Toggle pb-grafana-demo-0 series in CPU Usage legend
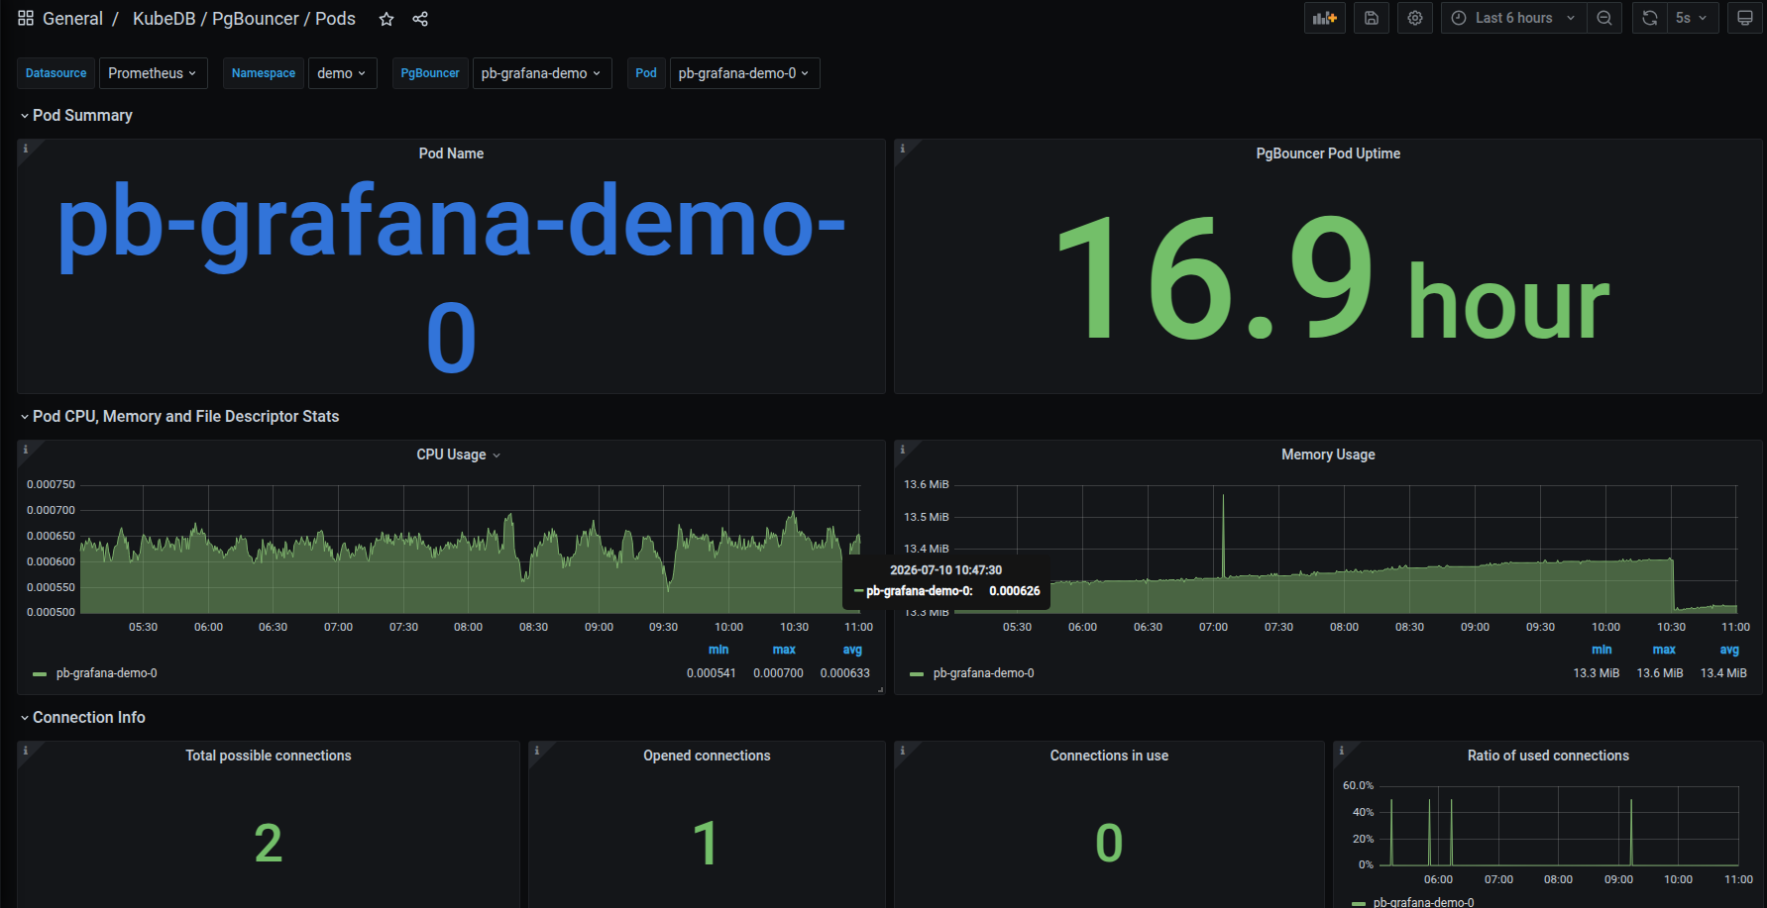Screen dimensions: 1767x908 tap(106, 673)
